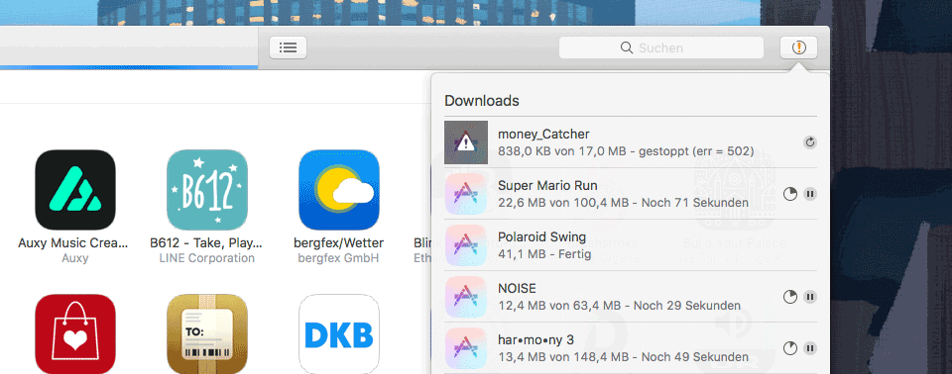Click the Suchen search field
Image resolution: width=952 pixels, height=374 pixels.
tap(661, 47)
